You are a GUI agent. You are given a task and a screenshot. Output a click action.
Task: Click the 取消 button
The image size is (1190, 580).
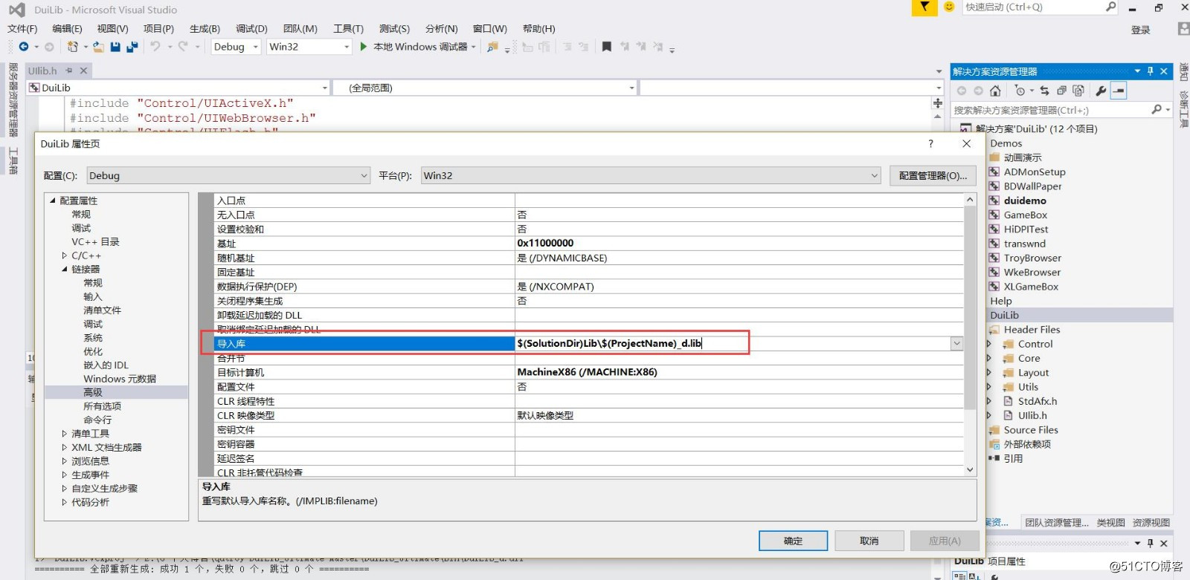pos(869,541)
